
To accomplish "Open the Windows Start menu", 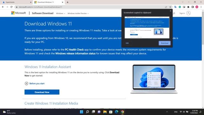I will click(82, 112).
